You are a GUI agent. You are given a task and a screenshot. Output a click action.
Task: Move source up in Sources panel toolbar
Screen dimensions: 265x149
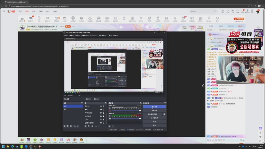point(96,126)
